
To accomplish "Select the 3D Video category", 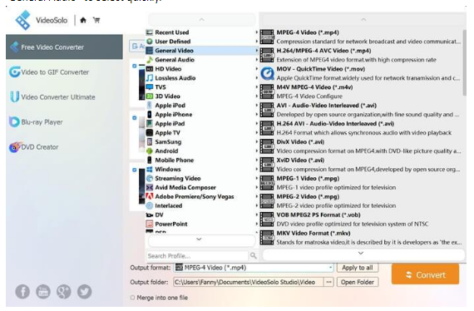I will point(201,96).
